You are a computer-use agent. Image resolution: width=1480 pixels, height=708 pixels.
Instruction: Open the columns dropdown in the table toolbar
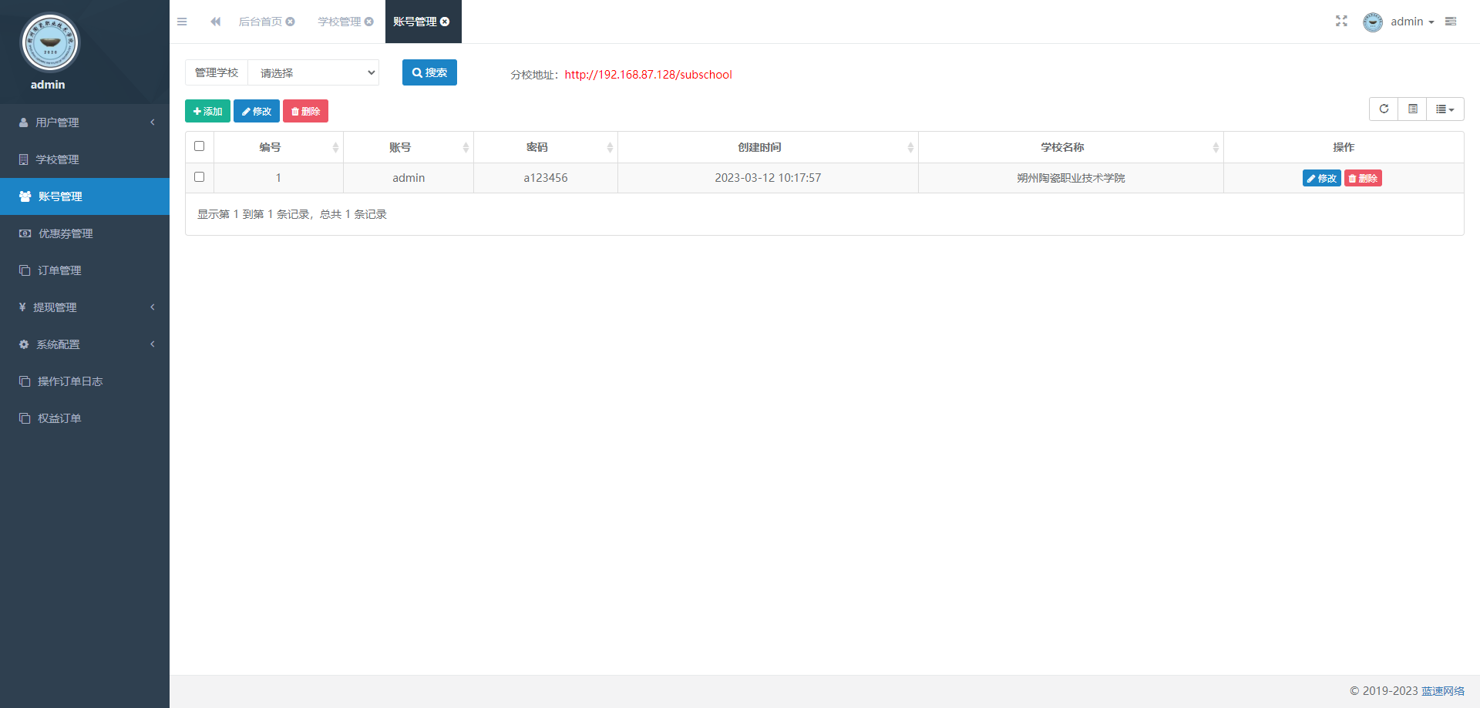click(1445, 109)
